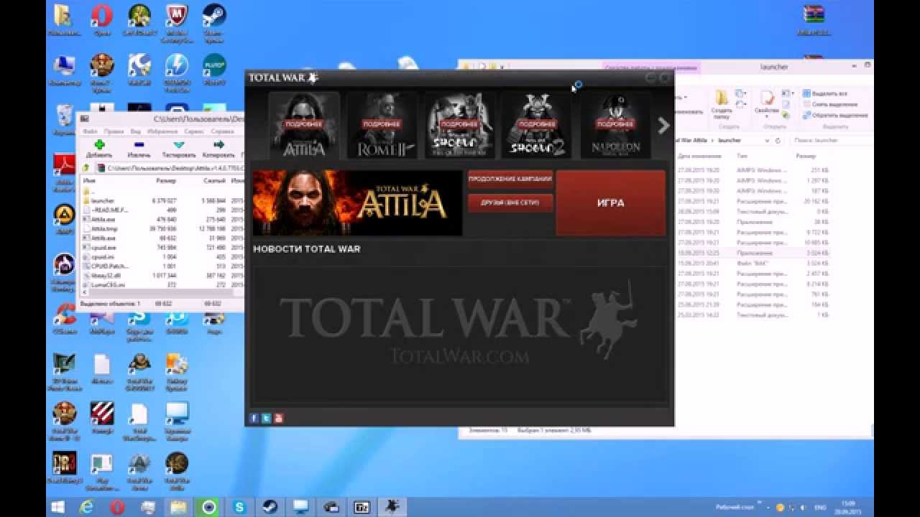Select the CPUID.Patch row in 7-Zip

[162, 266]
